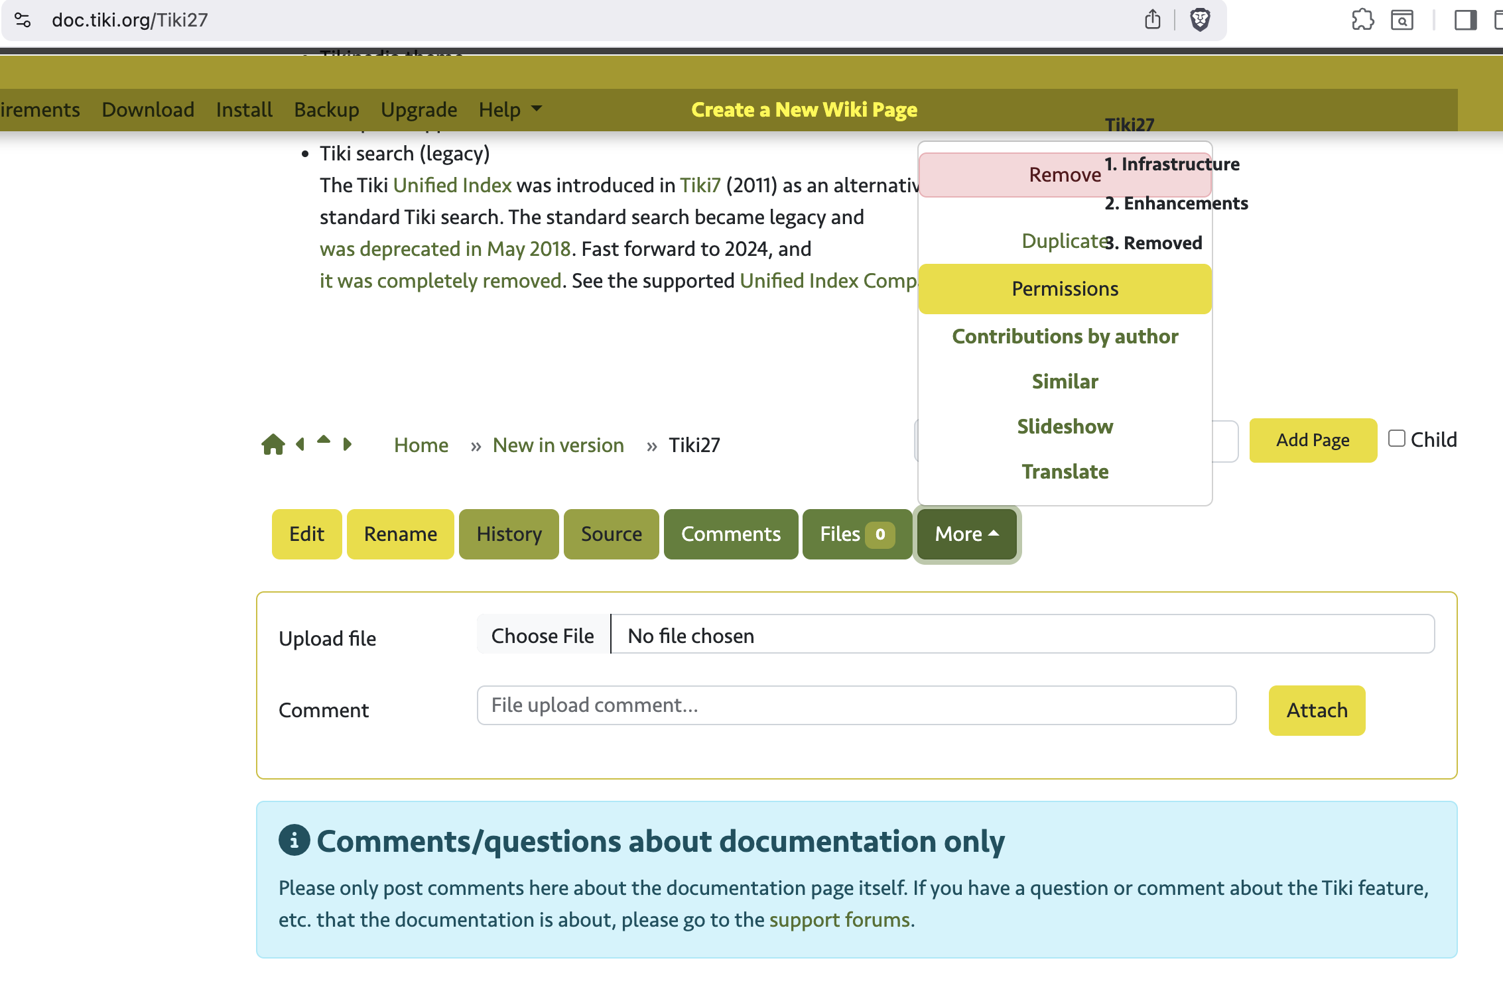Choose Translate in the More menu
Image resolution: width=1503 pixels, height=993 pixels.
pyautogui.click(x=1065, y=472)
